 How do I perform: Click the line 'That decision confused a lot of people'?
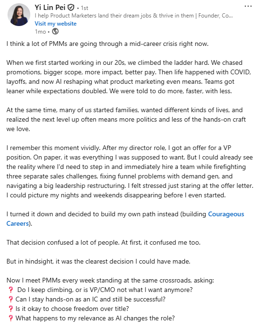(104, 243)
